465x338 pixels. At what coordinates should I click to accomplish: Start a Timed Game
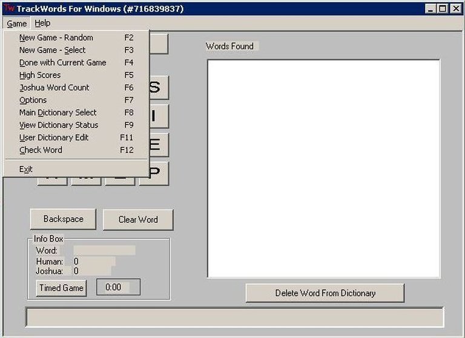coord(61,288)
